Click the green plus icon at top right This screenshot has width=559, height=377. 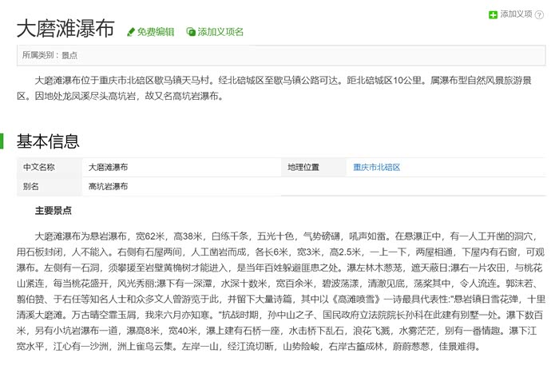coord(493,14)
